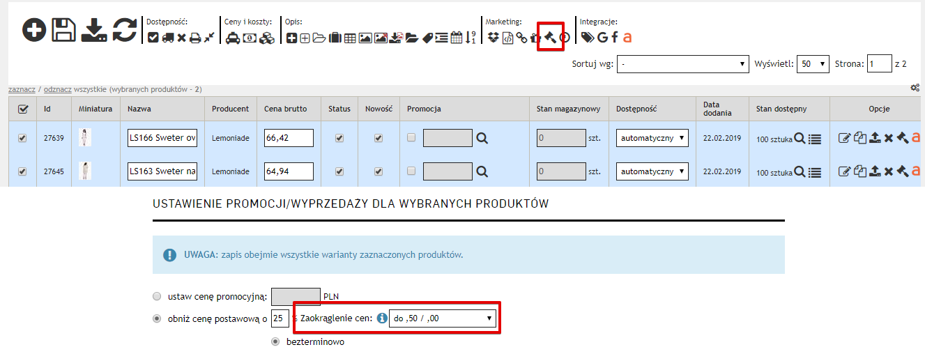Open the edit icon for product 27645
Viewport: 925px width, 354px height.
(844, 171)
